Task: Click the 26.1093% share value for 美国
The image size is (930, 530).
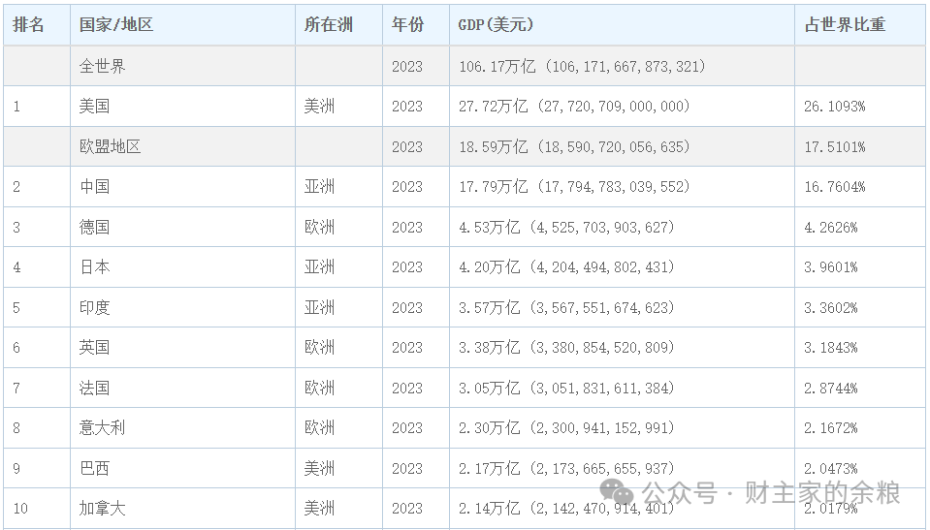Action: (x=834, y=107)
